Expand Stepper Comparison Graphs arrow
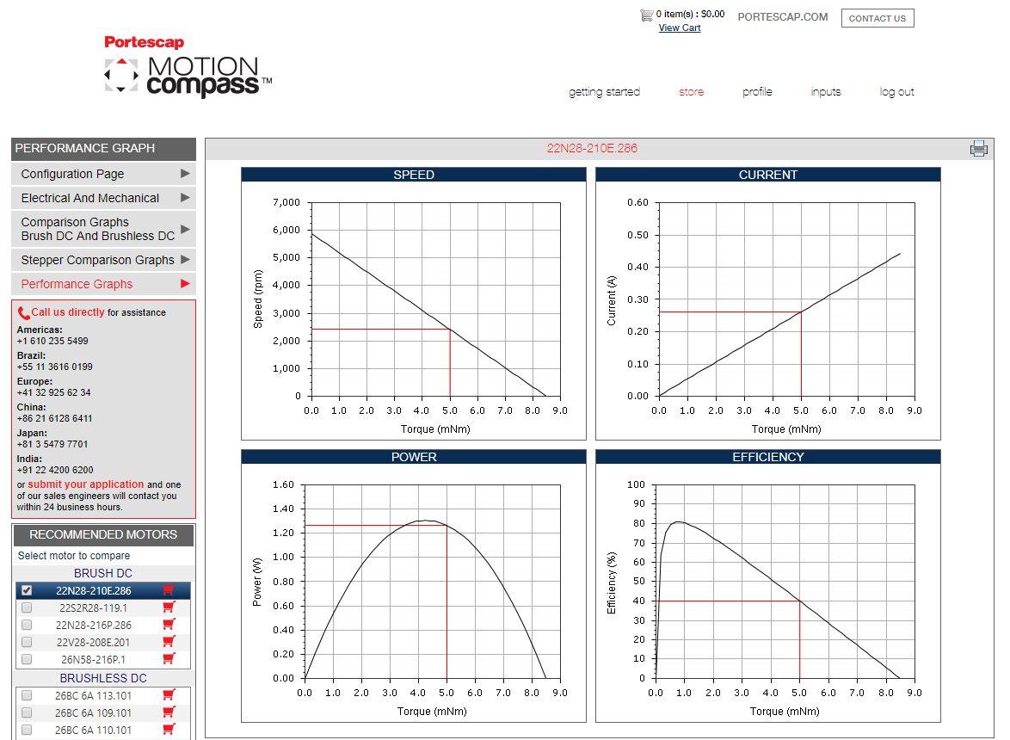Screen dimensions: 1010x740 point(186,260)
